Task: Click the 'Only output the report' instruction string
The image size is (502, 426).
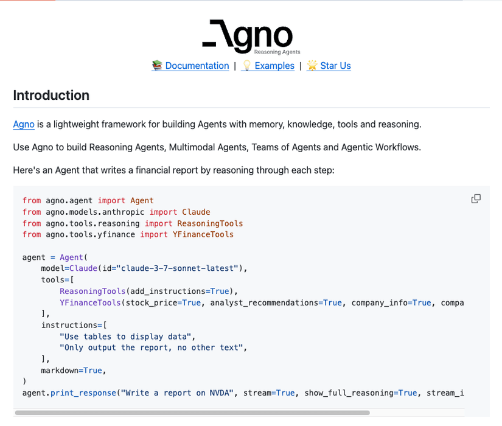Action: [151, 348]
